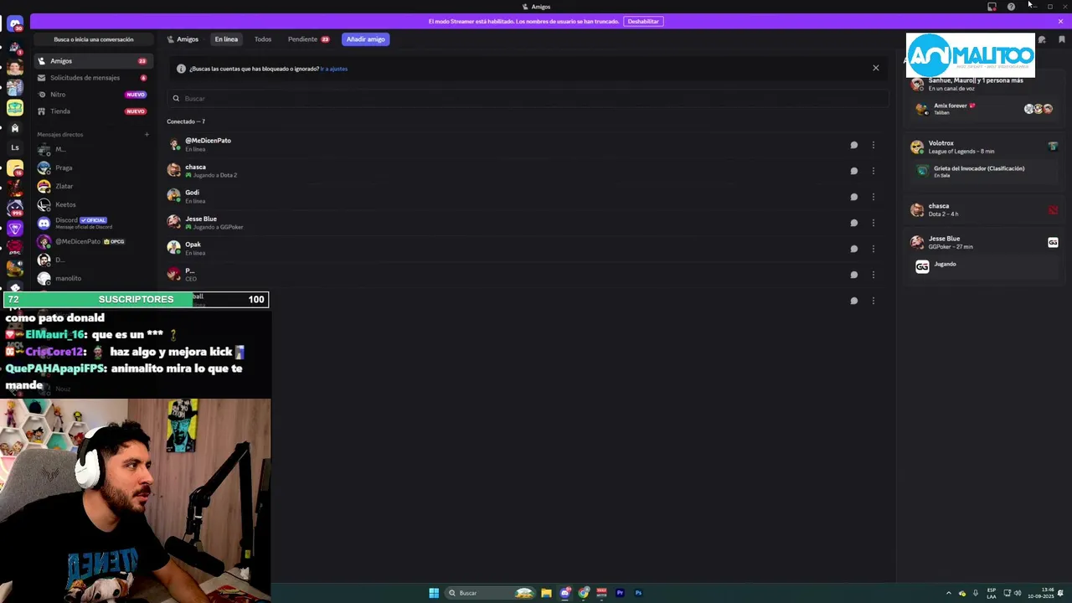Open Discord home direct messages icon

(x=14, y=24)
